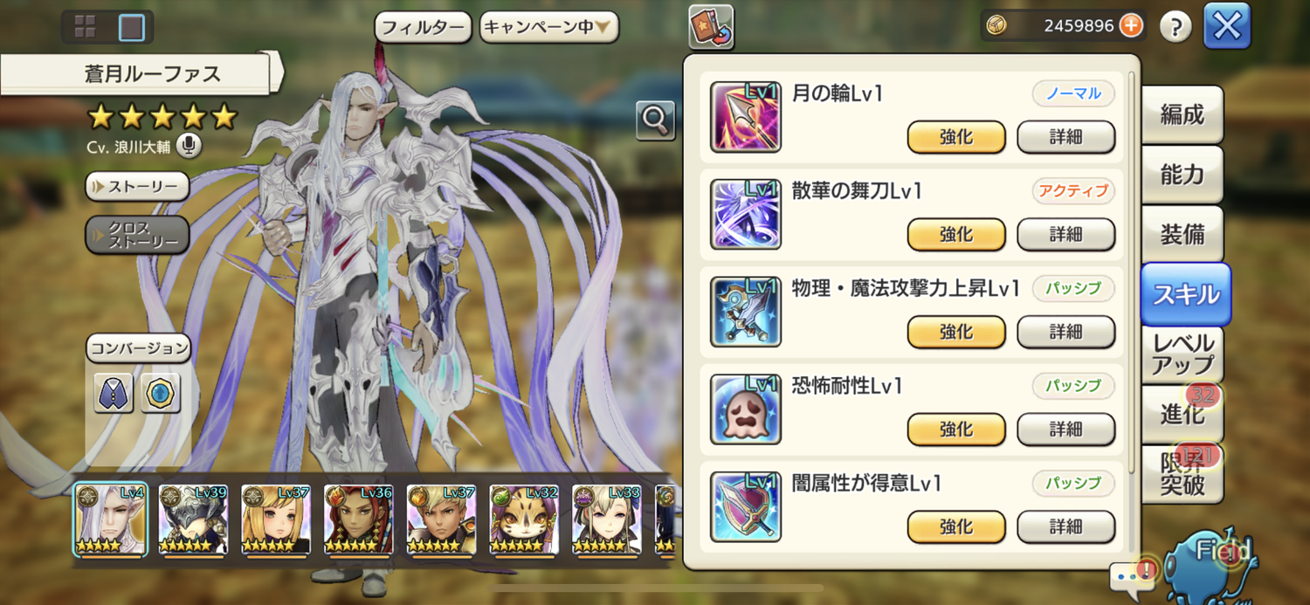Viewport: 1310px width, 605px height.
Task: Switch to single character view toggle
Action: pyautogui.click(x=131, y=27)
